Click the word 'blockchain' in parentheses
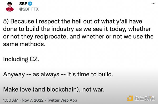The width and height of the screenshot is (158, 104). 62,90
